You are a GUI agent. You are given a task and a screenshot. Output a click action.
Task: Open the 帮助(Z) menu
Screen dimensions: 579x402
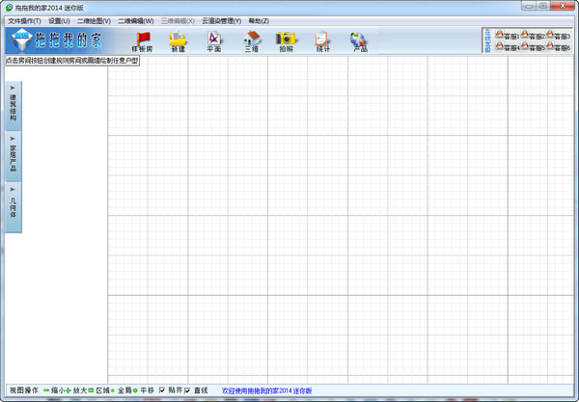[259, 21]
